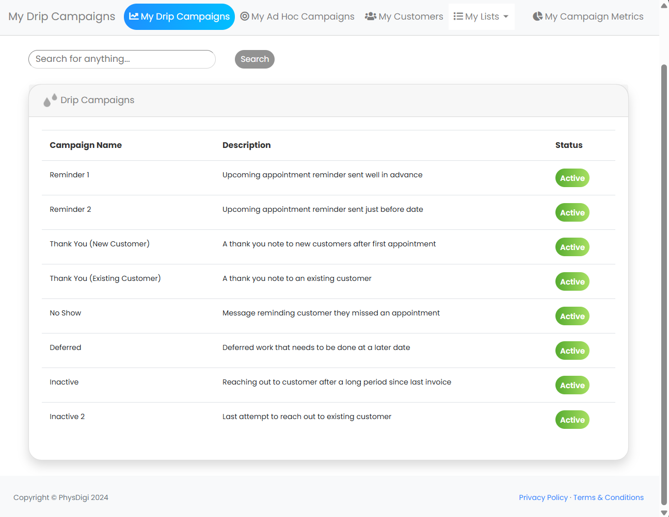
Task: Select the Inactive campaign name
Action: click(64, 382)
